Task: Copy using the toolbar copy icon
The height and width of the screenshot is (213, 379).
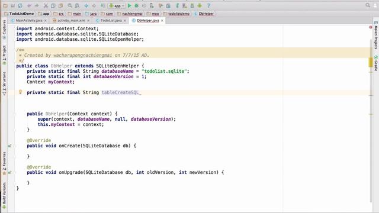Action: coord(53,5)
